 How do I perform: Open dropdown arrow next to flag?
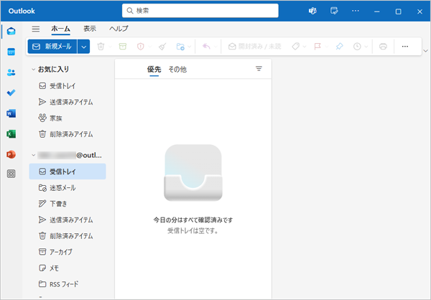tap(327, 47)
